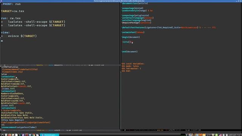Viewport: 242px width, 136px height.
Task: Click 'BoldFont=Fira Sans Bold,' line
Action: point(15,115)
